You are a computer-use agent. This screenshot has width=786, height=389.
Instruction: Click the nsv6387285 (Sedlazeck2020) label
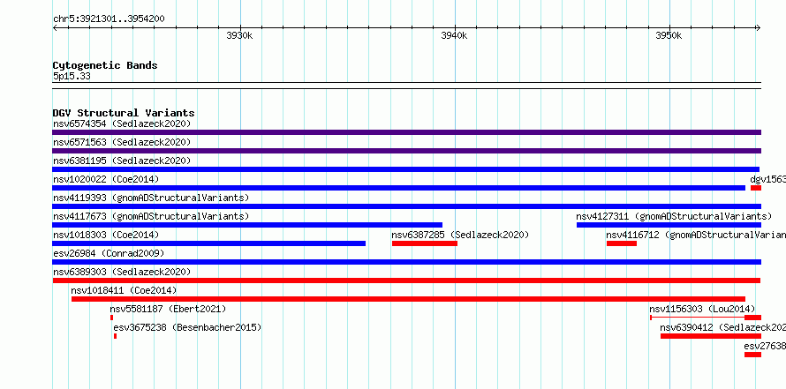[x=461, y=235]
